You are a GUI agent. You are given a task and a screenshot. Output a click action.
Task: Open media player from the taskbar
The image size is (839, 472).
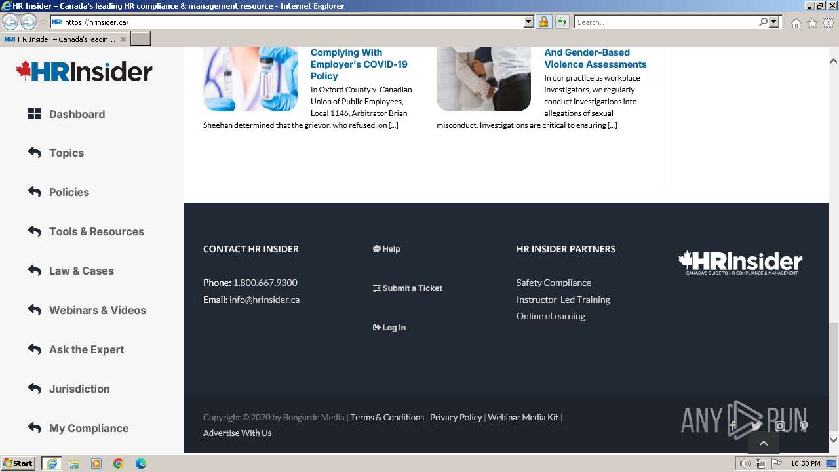pos(96,463)
